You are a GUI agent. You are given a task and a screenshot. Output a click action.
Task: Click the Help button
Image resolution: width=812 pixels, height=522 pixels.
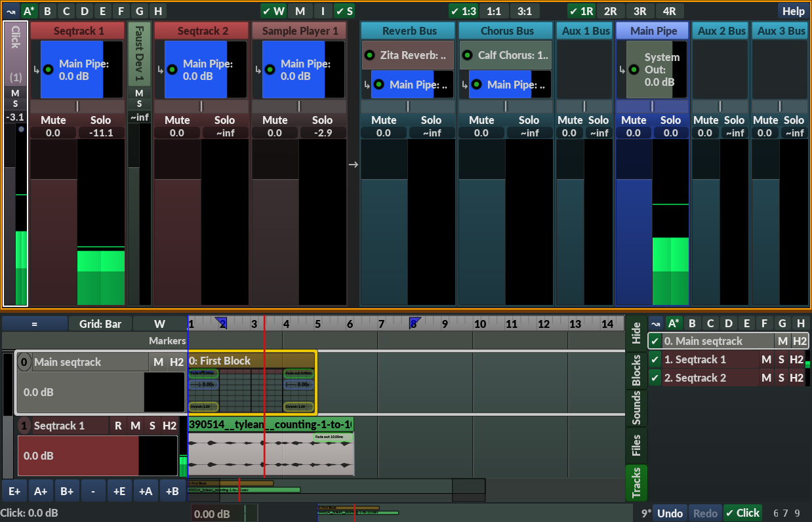pyautogui.click(x=793, y=10)
